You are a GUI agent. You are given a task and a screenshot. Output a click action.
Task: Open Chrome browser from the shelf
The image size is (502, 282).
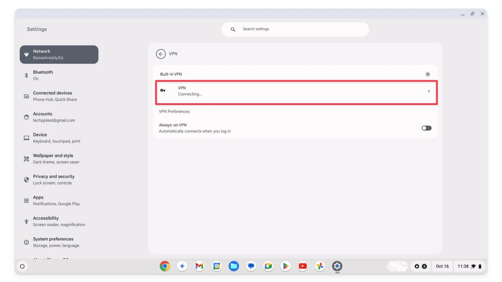(165, 266)
